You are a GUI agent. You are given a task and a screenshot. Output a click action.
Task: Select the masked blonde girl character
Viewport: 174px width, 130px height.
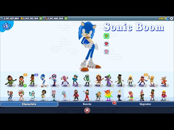130,81
